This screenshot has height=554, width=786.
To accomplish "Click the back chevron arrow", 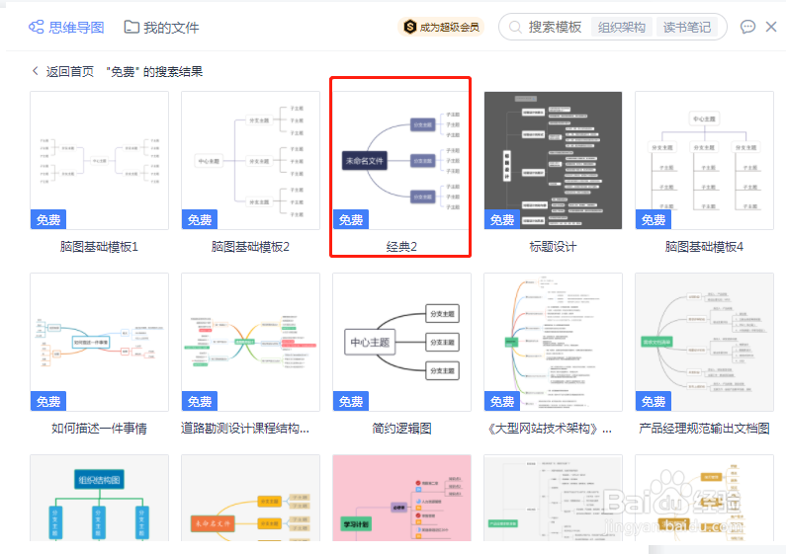I will pyautogui.click(x=35, y=71).
